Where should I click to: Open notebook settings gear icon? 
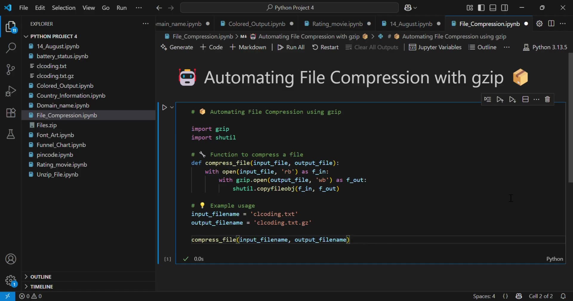point(540,23)
